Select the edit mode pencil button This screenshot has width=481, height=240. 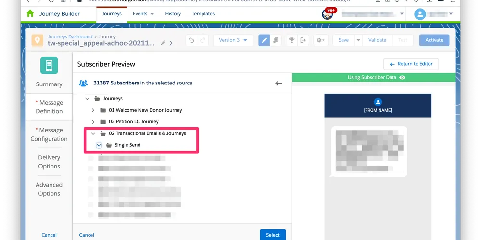(x=264, y=40)
